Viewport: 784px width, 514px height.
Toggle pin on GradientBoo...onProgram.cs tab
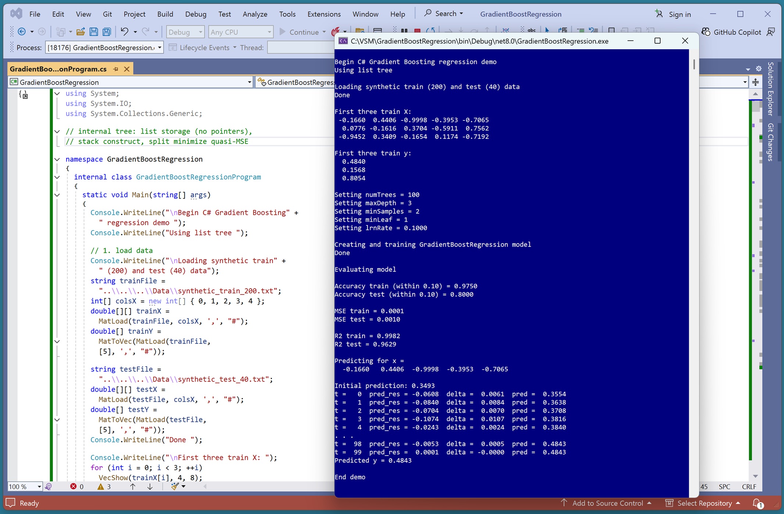116,69
